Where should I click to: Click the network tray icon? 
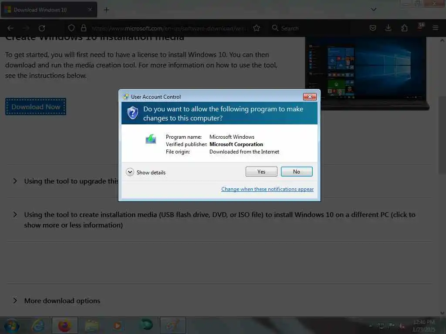coord(381,326)
